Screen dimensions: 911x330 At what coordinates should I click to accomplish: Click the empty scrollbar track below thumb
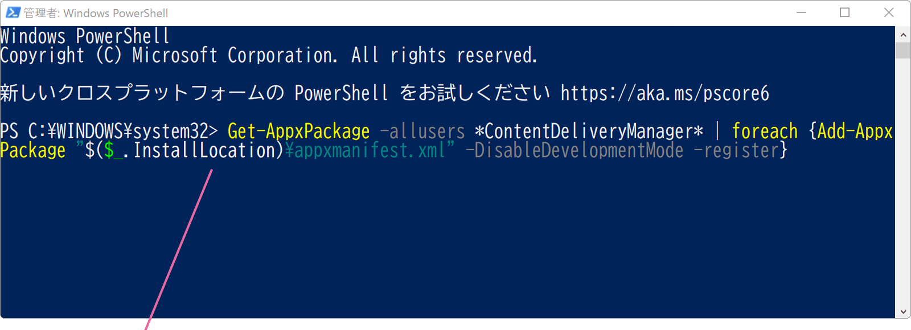[903, 181]
